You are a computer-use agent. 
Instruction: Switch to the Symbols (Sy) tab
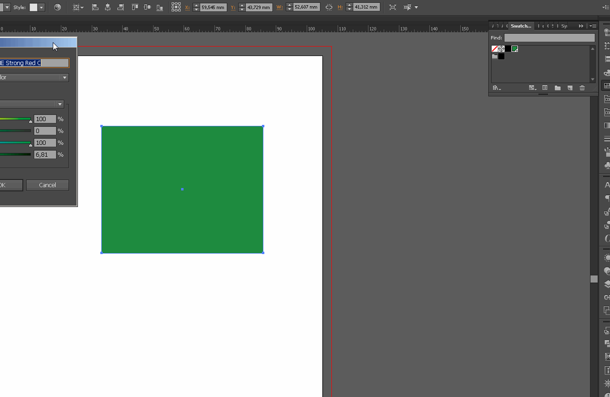[x=564, y=26]
